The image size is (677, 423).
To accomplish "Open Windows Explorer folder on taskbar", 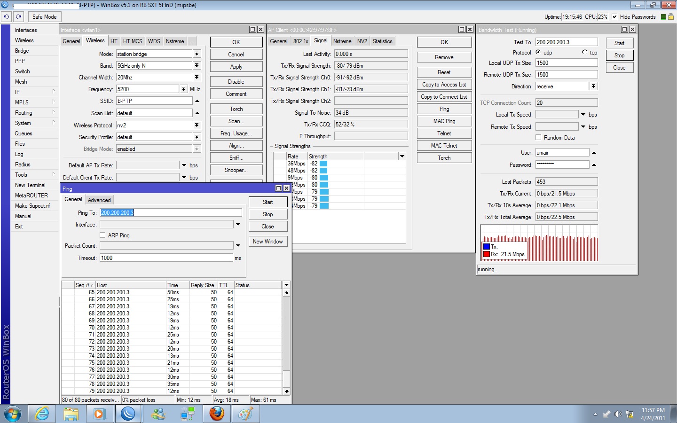I will pos(71,414).
